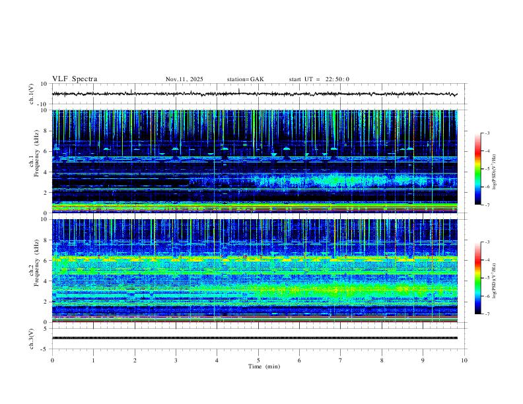Click the ch.1 'Frequency (kHz)' axis label
This screenshot has height=404, width=523.
click(37, 153)
